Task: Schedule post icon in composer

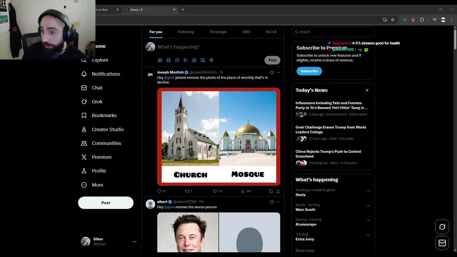Action: [203, 60]
